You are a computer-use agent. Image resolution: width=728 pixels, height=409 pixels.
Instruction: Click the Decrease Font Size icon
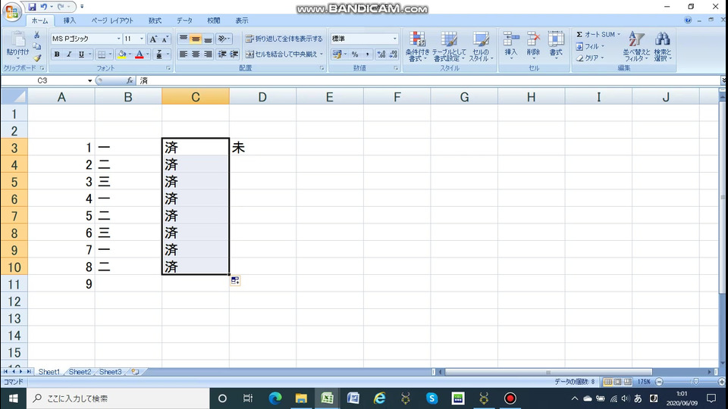(165, 39)
